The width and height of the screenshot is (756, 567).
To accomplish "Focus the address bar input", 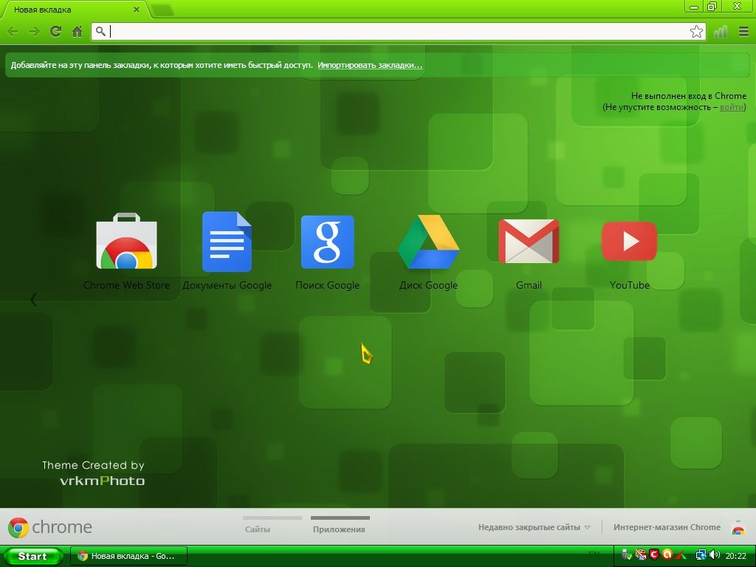I will coord(399,32).
